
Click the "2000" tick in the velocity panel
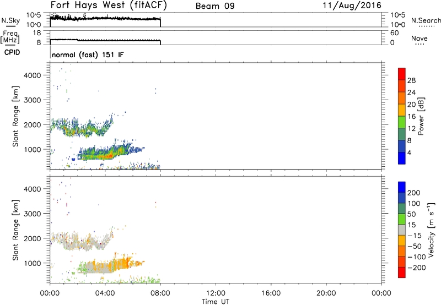33,238
